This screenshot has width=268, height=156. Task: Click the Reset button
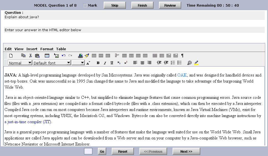123,151
